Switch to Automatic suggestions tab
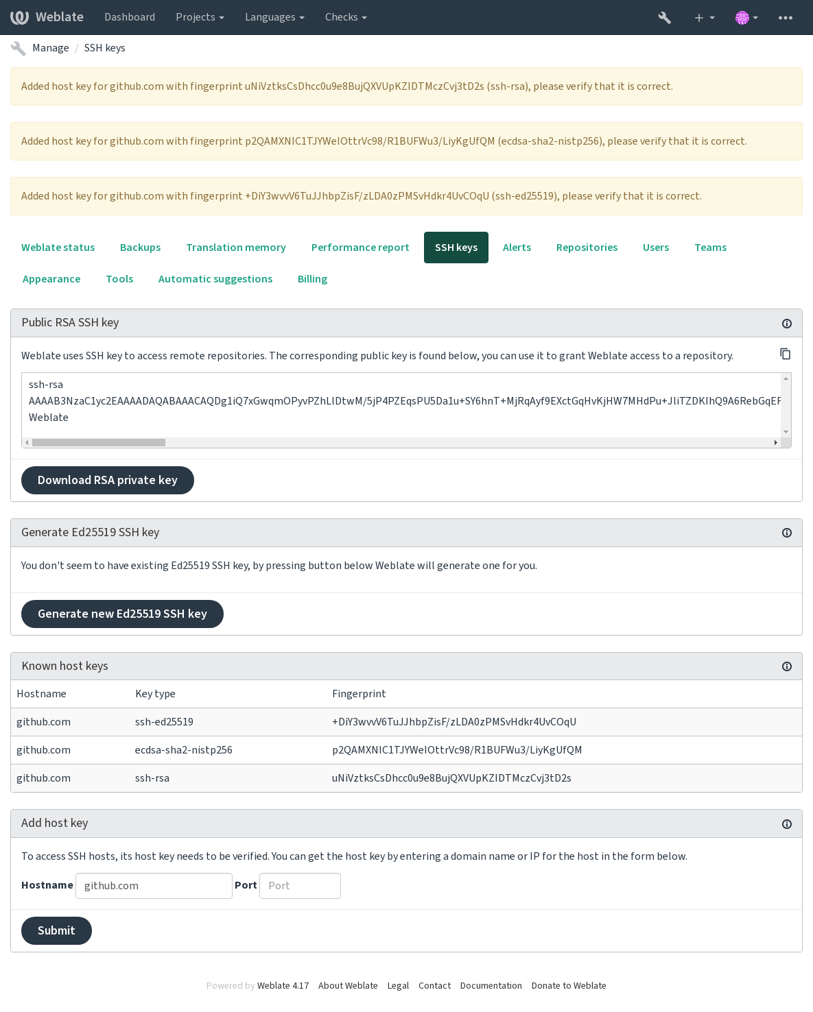813x1012 pixels. click(x=215, y=279)
